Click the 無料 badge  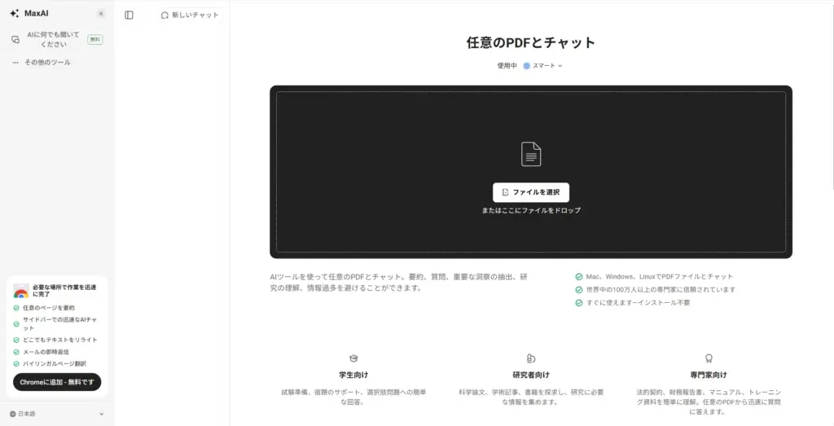pyautogui.click(x=95, y=39)
